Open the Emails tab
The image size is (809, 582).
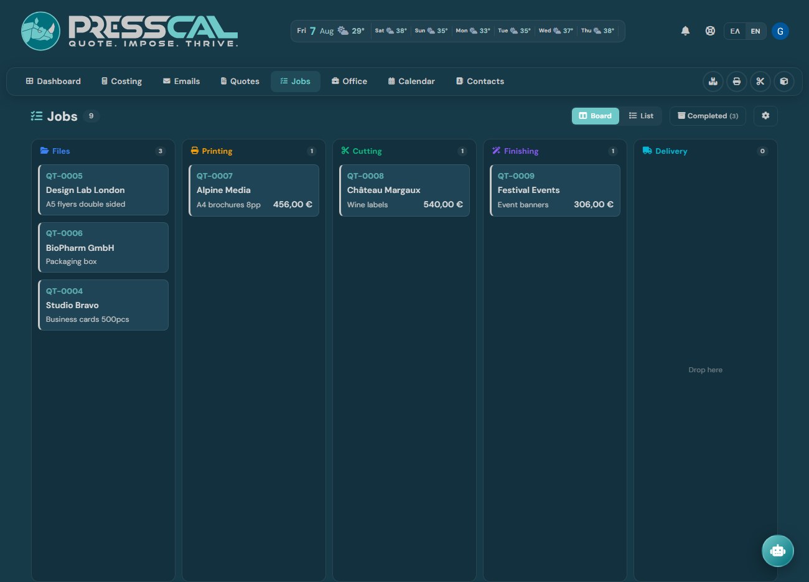click(181, 82)
